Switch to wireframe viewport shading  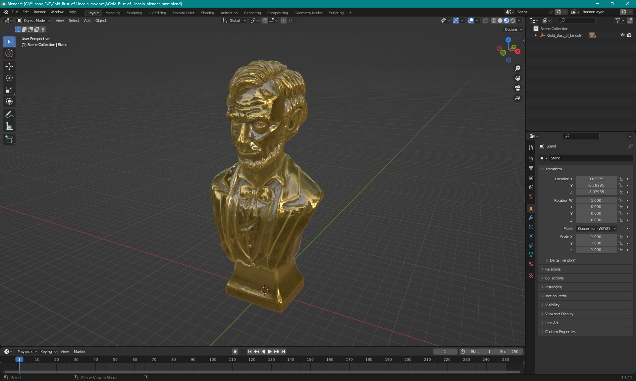[494, 21]
